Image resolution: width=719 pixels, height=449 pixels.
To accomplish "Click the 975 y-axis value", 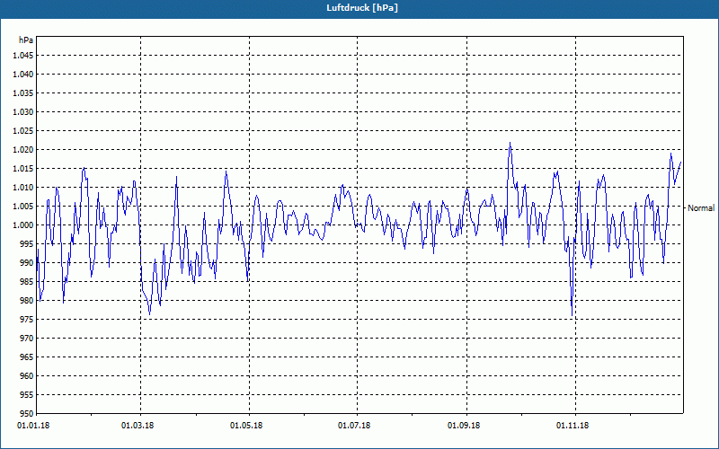I will [x=27, y=320].
